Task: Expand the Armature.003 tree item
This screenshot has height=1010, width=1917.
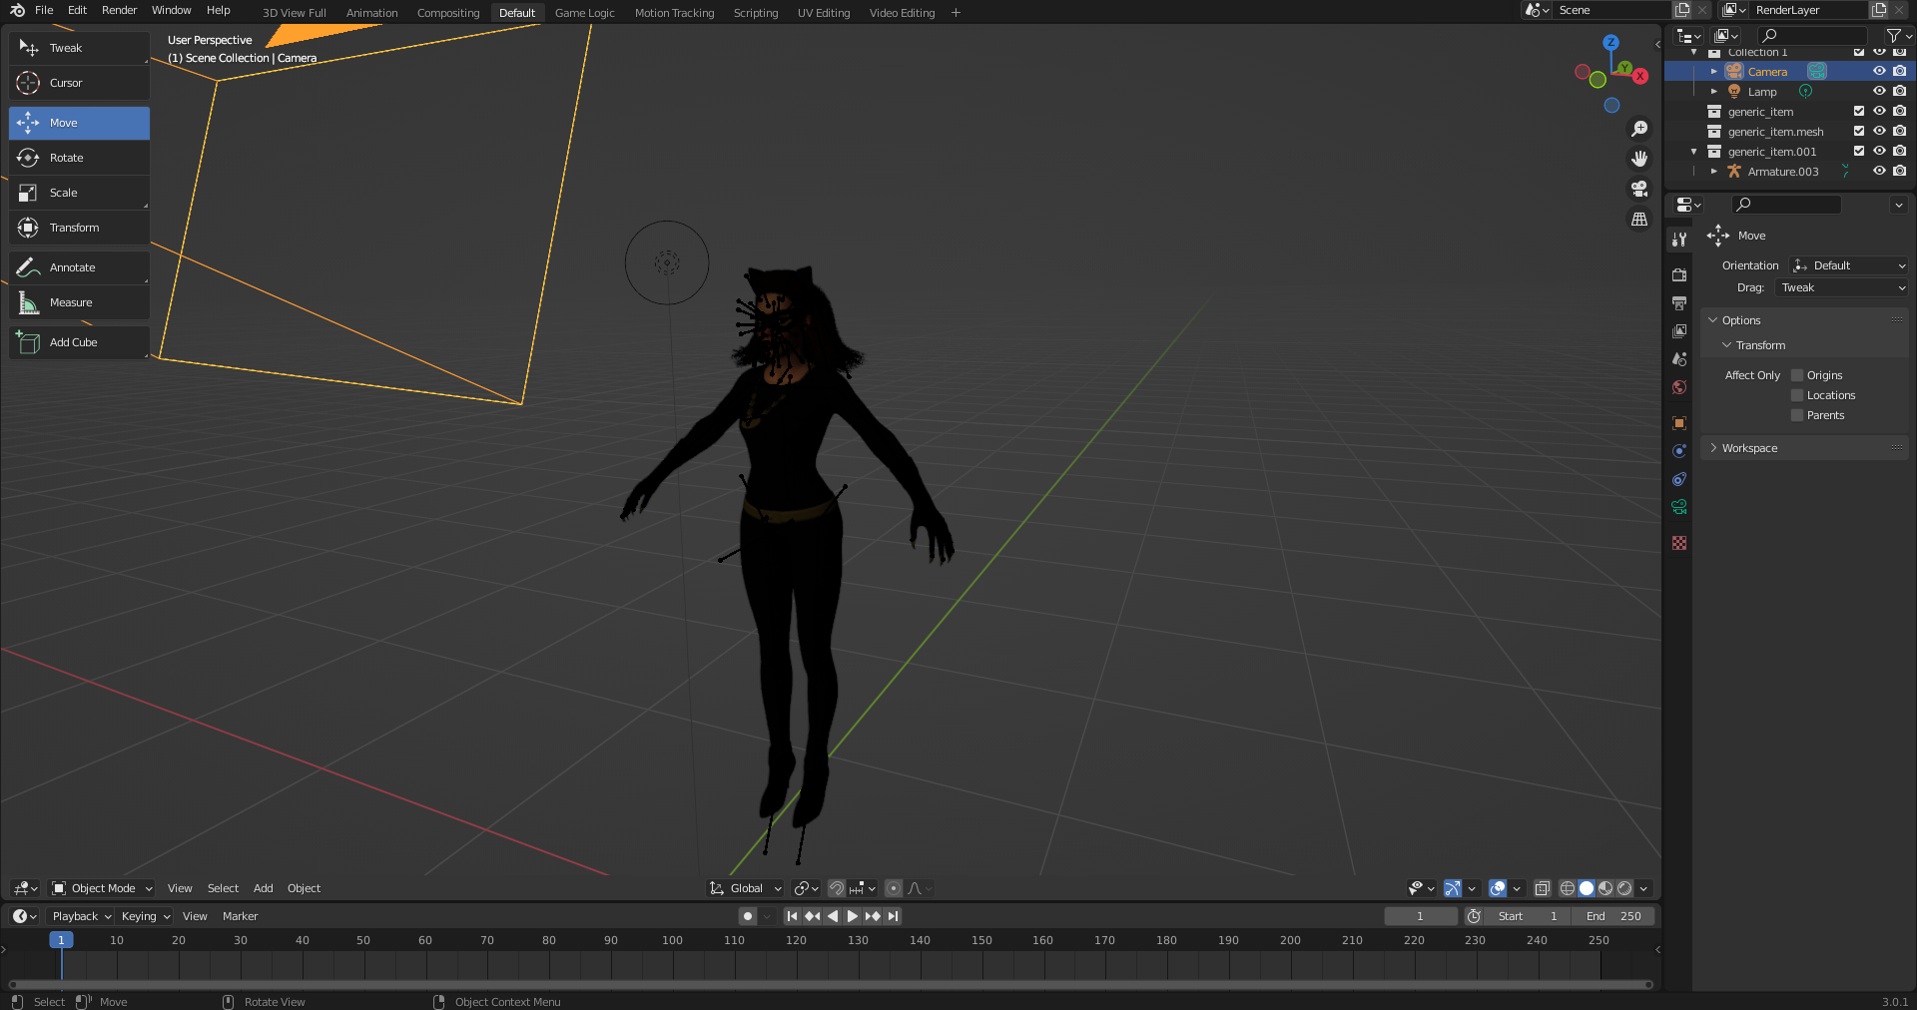Action: 1714,171
